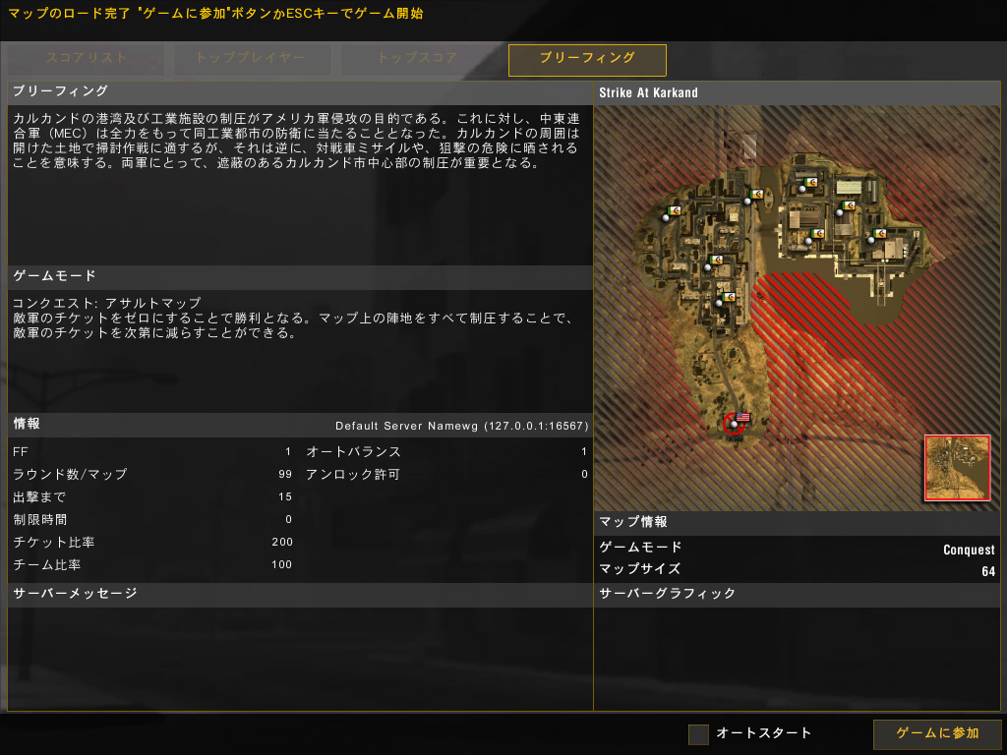Click the Conquest game mode value
This screenshot has width=1007, height=755.
pyautogui.click(x=969, y=550)
